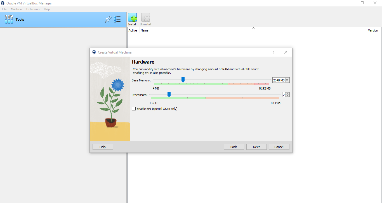
Task: Click the VirtualBox icon in the main title bar
Action: [3, 3]
